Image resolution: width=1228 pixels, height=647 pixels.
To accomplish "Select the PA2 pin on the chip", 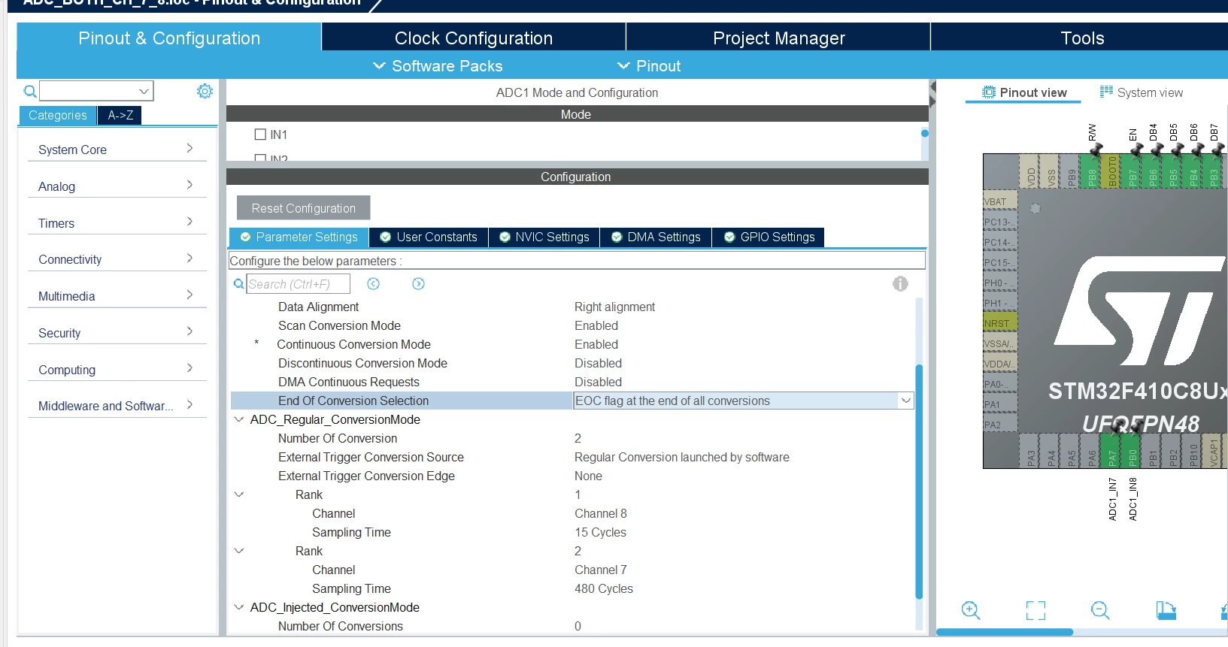I will [1000, 425].
